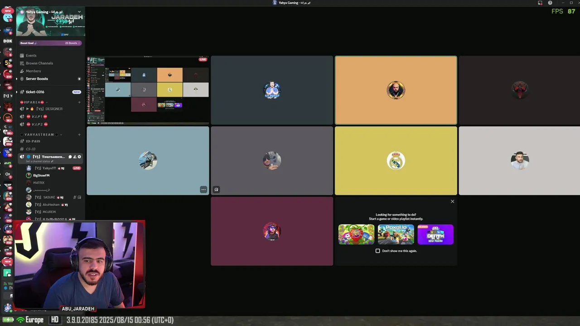Screen dimensions: 580x326
Task: Pop out the grey participant tile
Action: pos(216,190)
